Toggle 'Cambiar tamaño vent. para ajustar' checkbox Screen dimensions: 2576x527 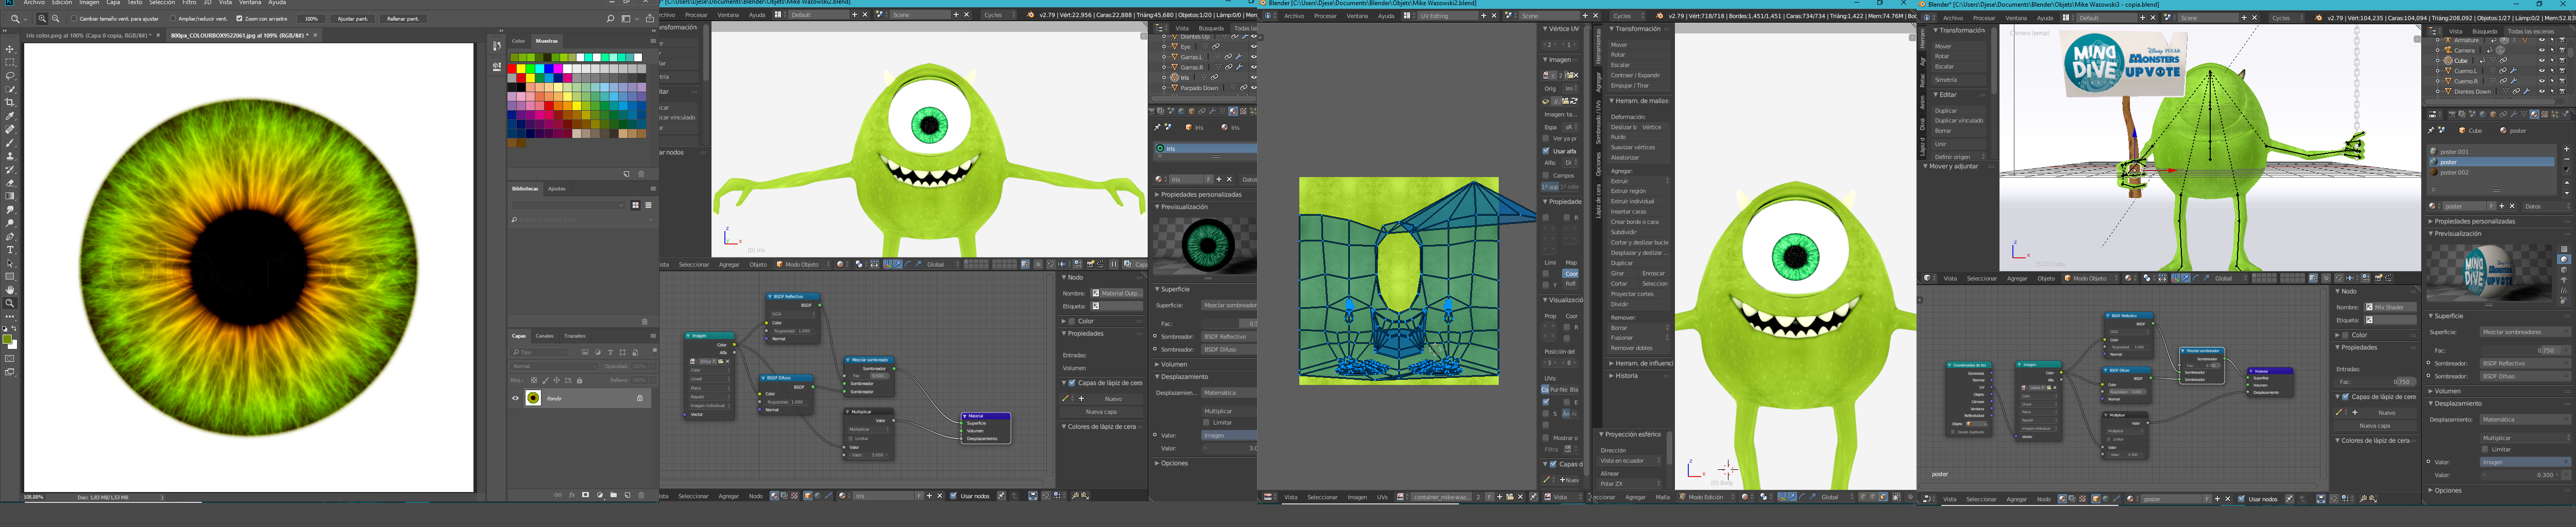(73, 19)
